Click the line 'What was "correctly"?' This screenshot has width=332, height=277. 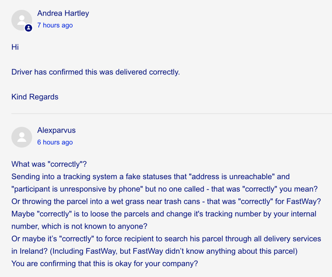tap(49, 164)
